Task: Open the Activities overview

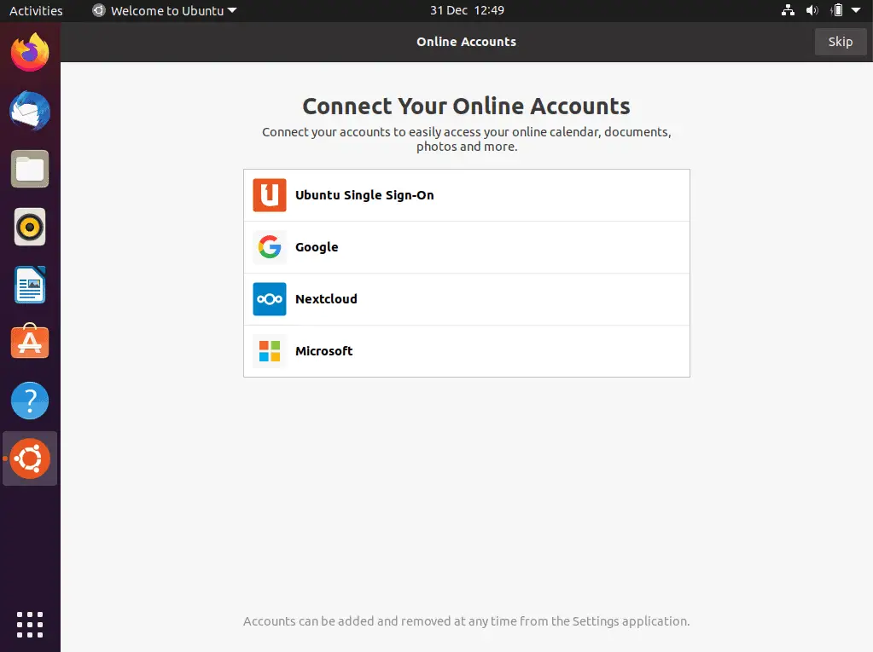Action: pos(36,10)
